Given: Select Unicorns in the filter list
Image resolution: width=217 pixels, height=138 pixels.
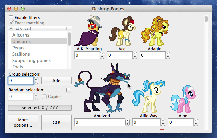Looking at the screenshot, I should click(x=39, y=41).
